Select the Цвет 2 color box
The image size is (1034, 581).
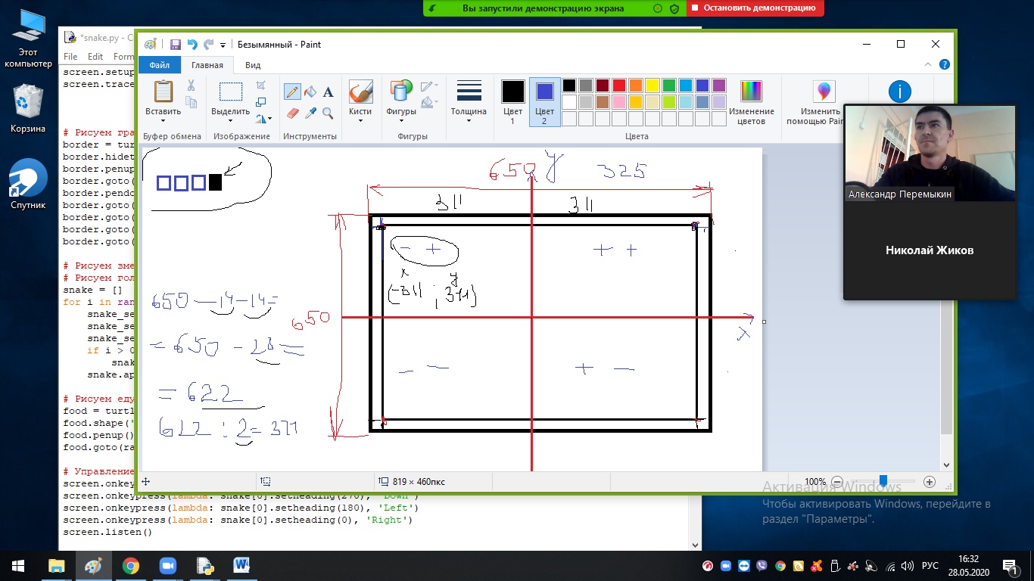pos(544,101)
